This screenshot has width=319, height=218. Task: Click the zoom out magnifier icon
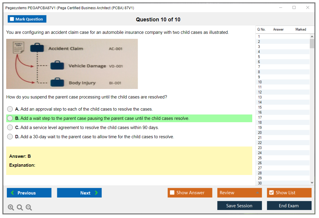click(x=29, y=208)
